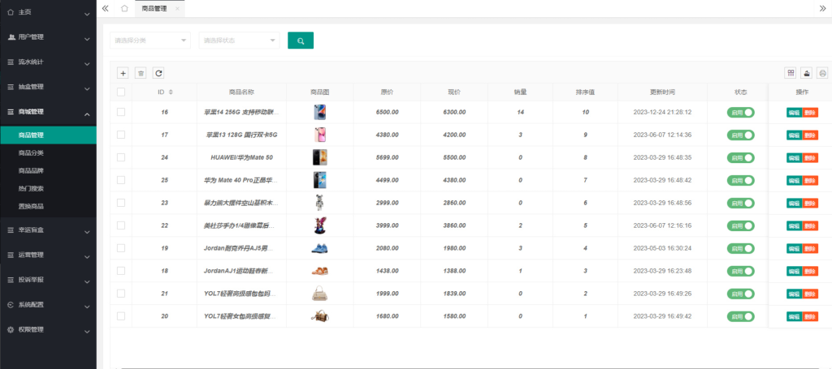Screen dimensions: 832x369
Task: Click the double-arrow icon at the tab bar's right end
Action: click(823, 8)
